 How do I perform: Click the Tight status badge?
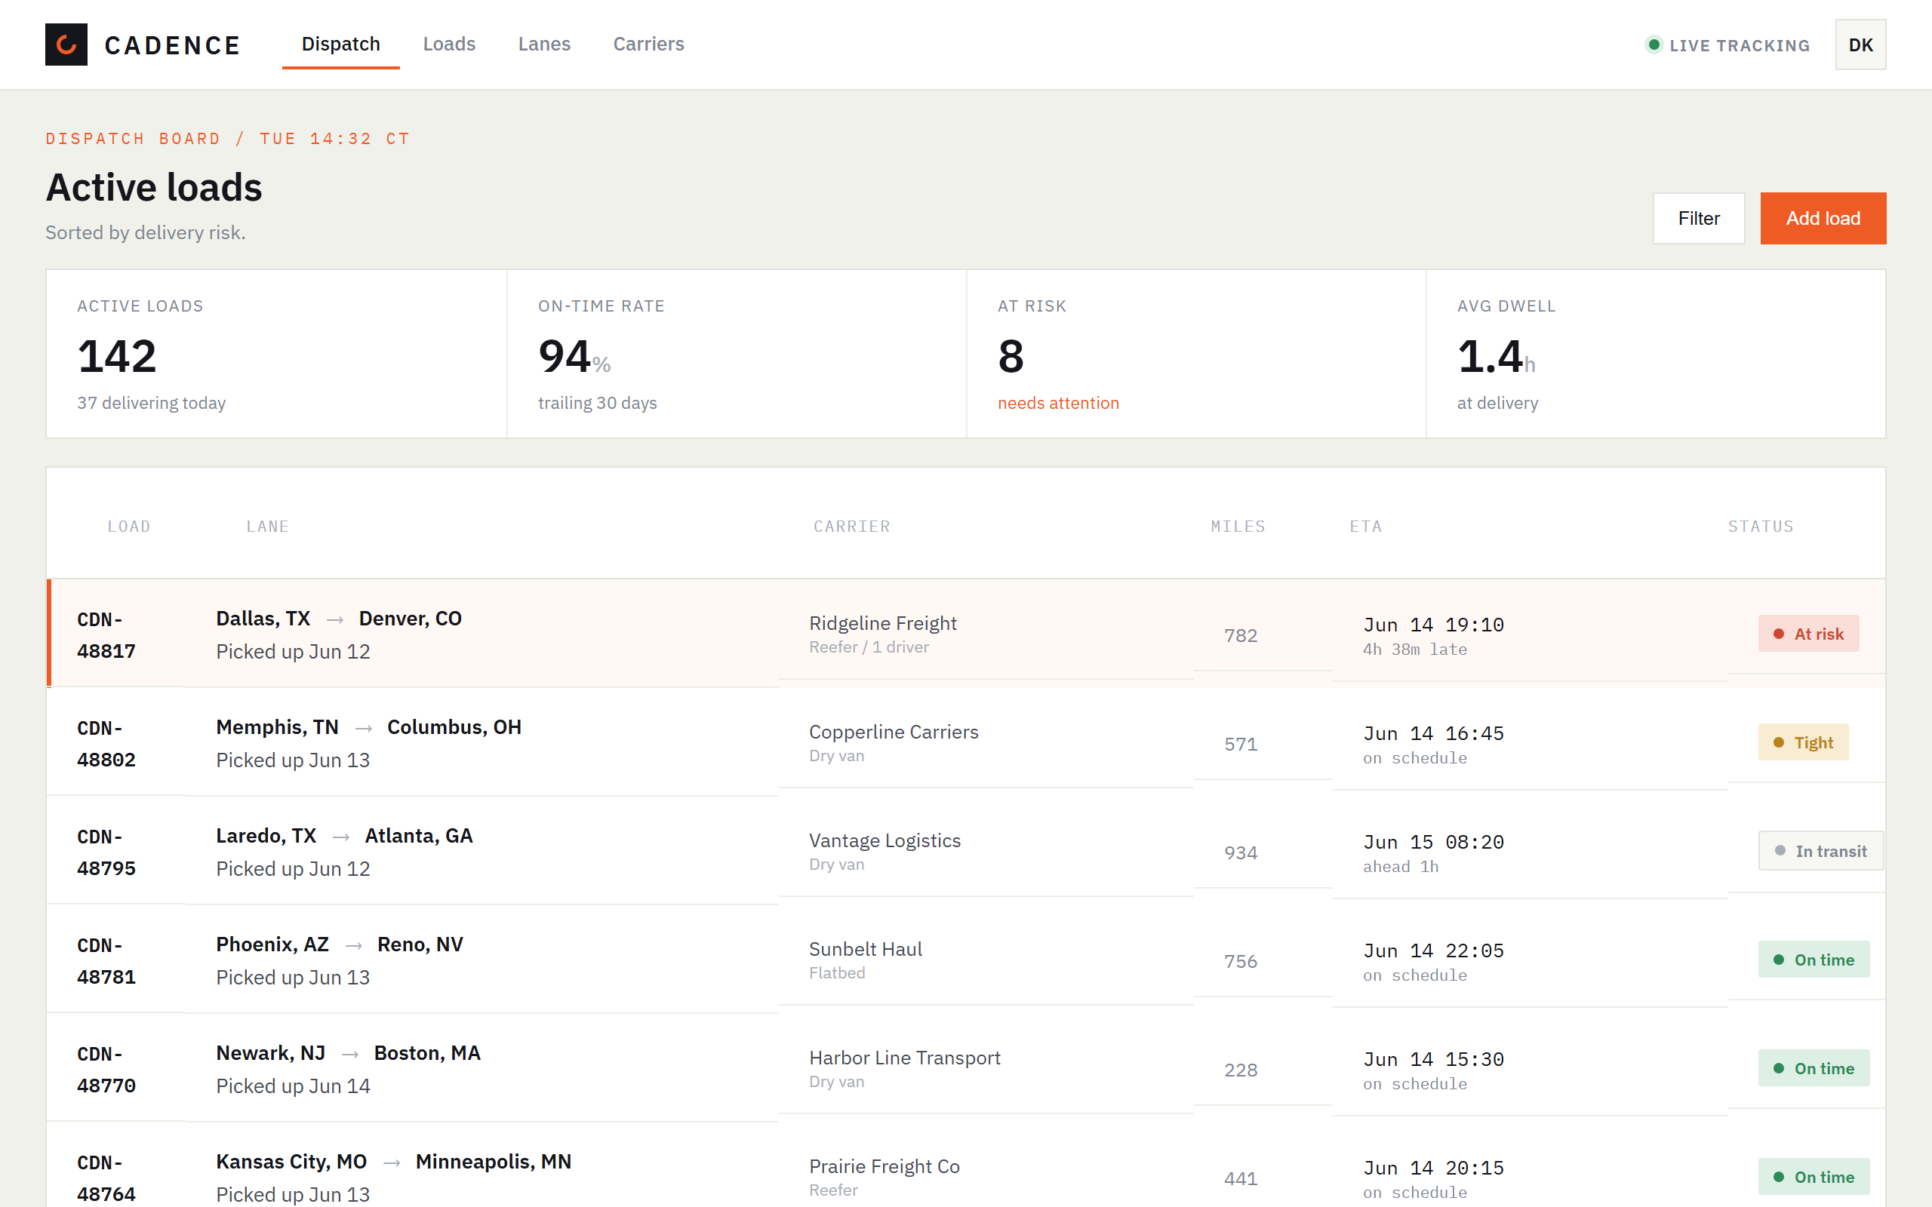tap(1803, 742)
